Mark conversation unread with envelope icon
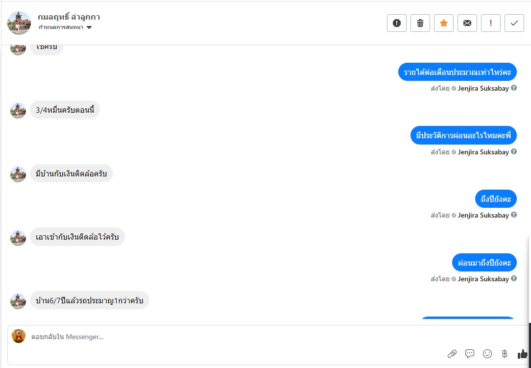The image size is (531, 368). coord(467,23)
